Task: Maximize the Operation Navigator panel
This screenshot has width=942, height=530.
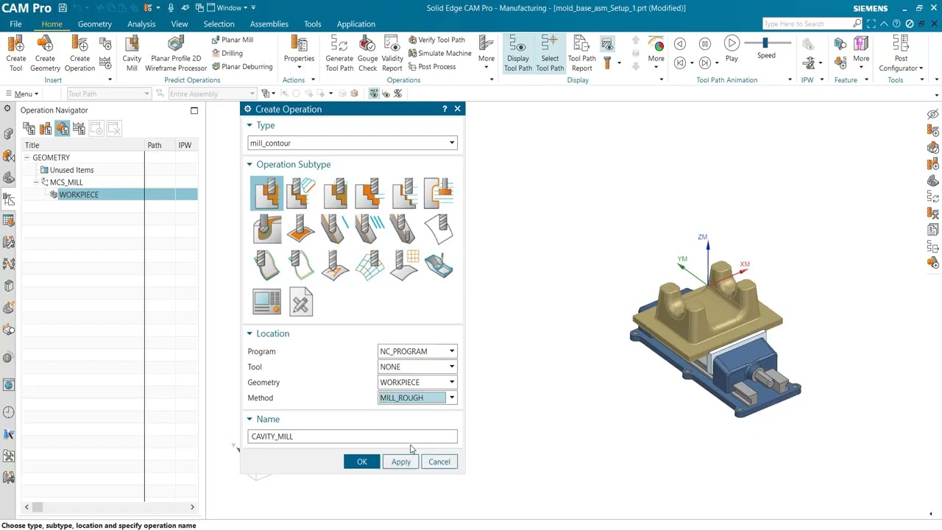Action: point(194,110)
